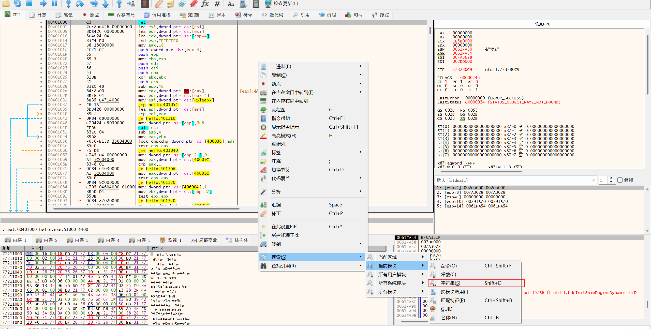
Task: Open the Calculator toolbar icon
Action: click(256, 3)
